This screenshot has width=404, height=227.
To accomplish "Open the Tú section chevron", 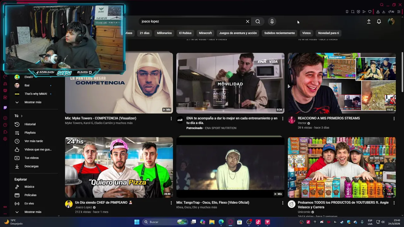I will [21, 116].
